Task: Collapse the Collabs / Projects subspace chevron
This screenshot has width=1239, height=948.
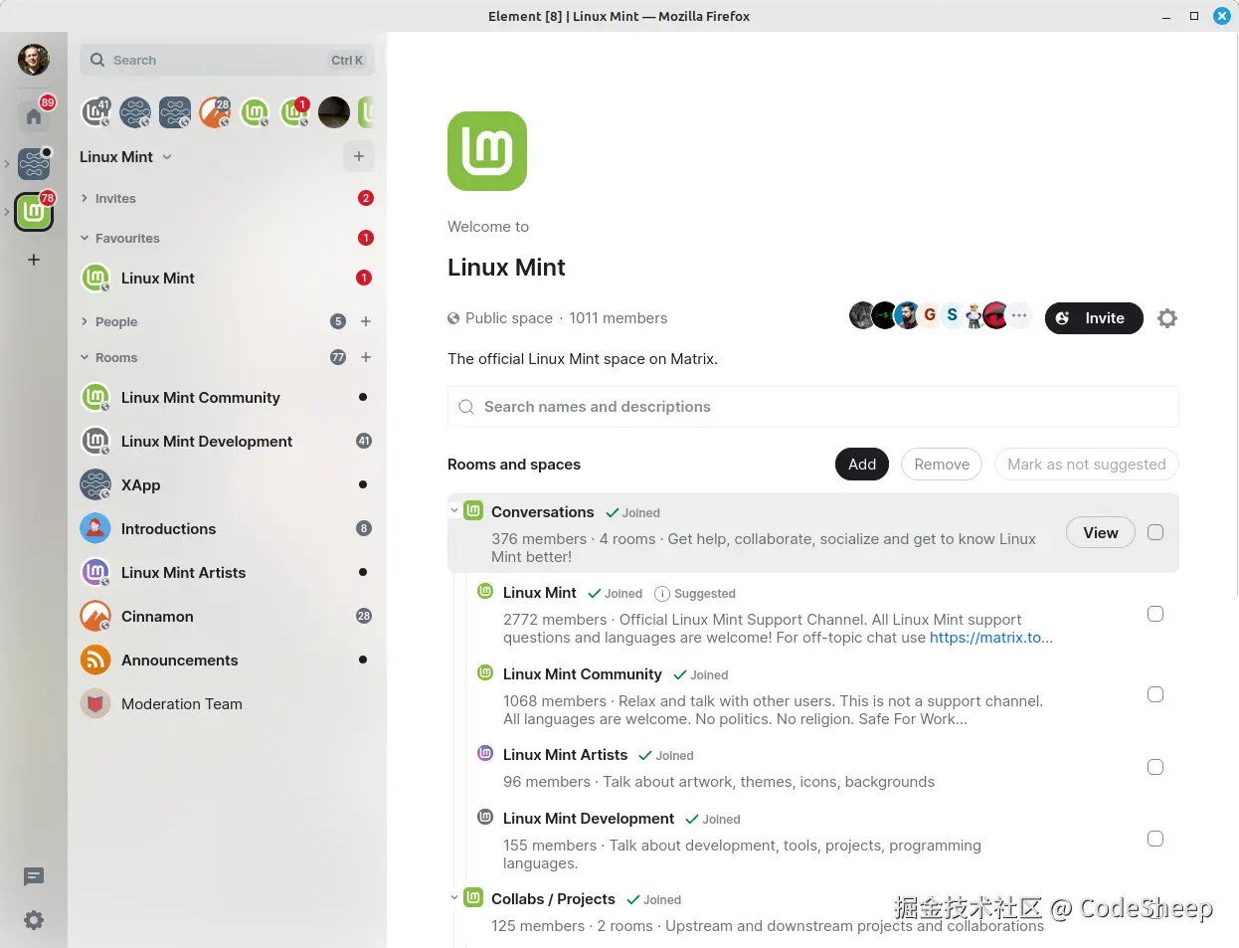Action: pyautogui.click(x=454, y=897)
